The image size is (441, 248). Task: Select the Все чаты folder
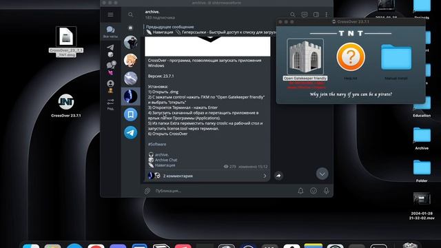coord(110,32)
